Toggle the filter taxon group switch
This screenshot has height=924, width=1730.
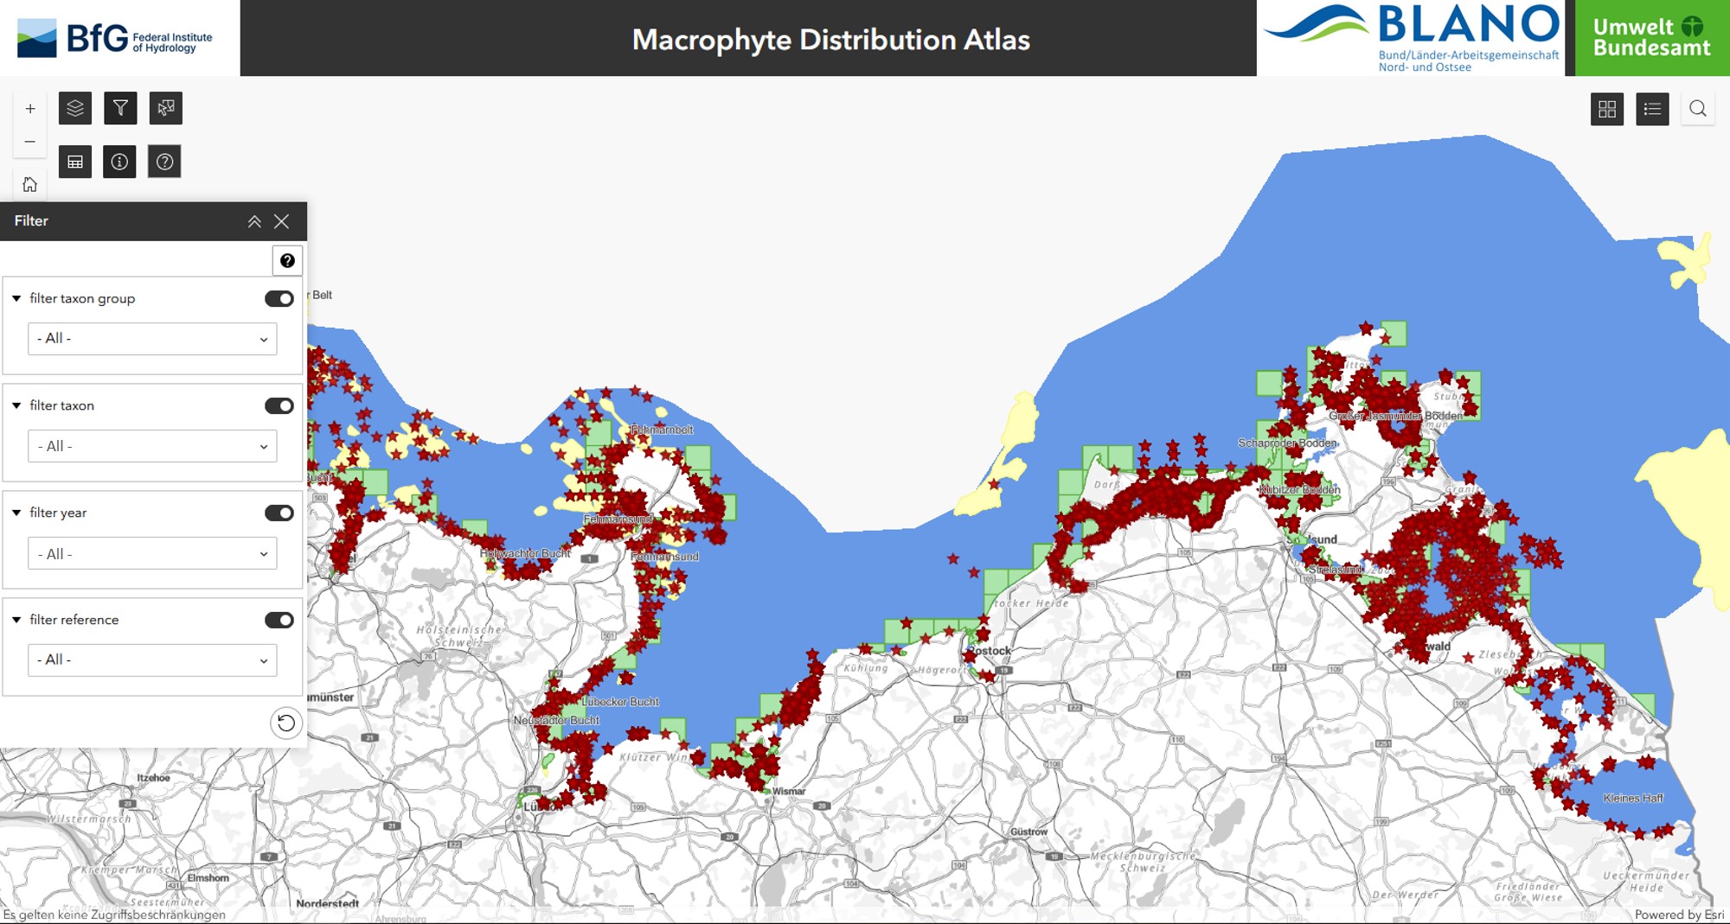tap(279, 298)
